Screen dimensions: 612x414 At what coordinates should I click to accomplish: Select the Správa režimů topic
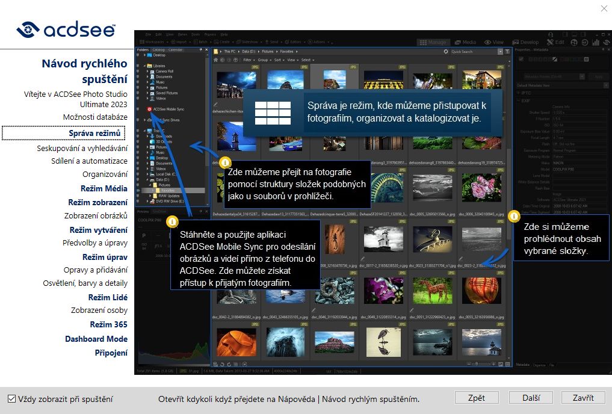click(95, 133)
